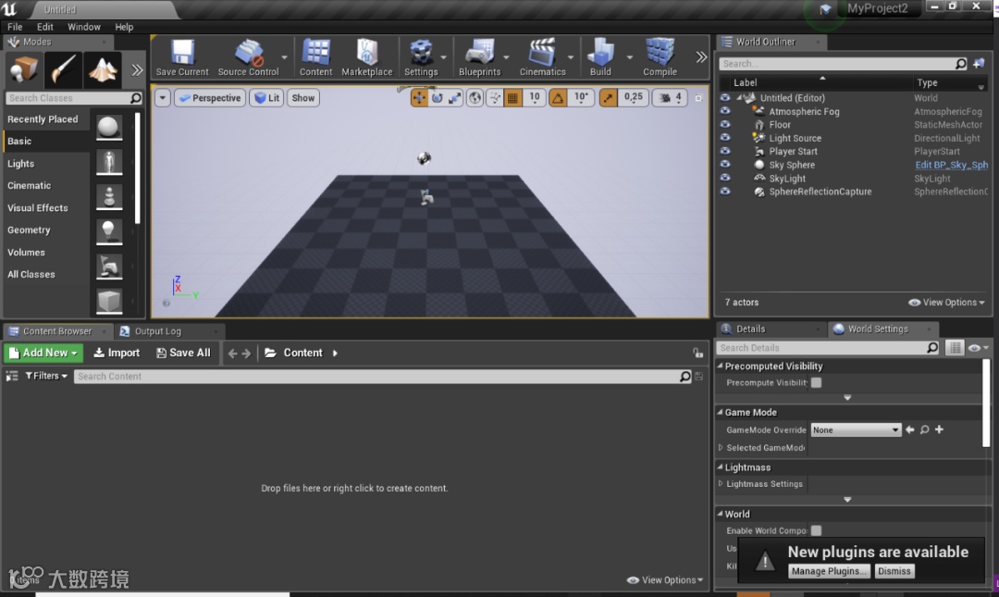Click the green Add New button
Viewport: 999px width, 597px height.
pyautogui.click(x=43, y=353)
